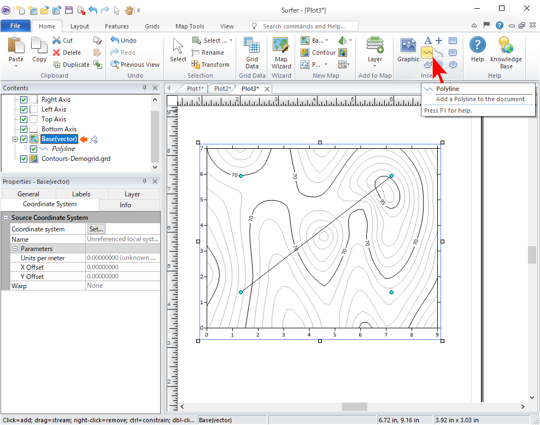Open the Add to Map Layer dropdown
The image size is (540, 425).
(374, 59)
